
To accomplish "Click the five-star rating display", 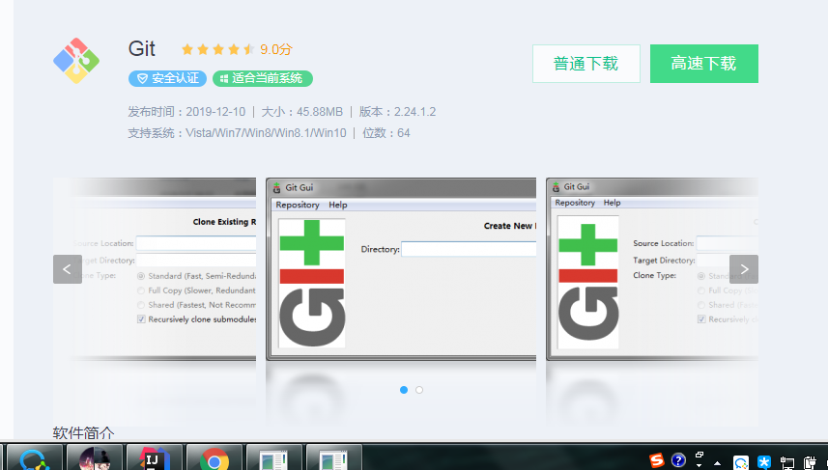I will coord(218,49).
